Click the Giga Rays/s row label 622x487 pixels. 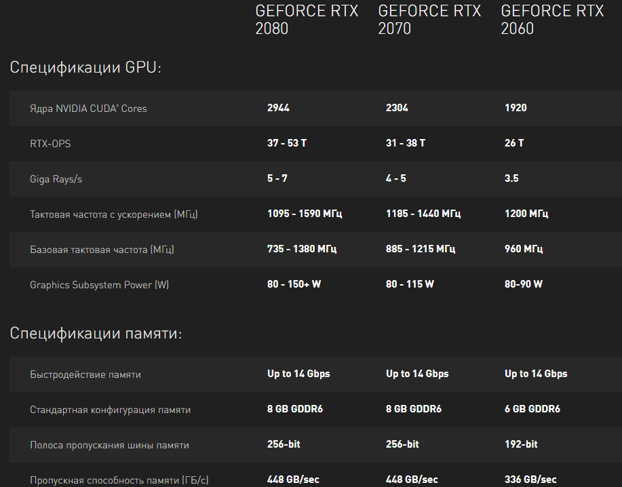[x=56, y=179]
